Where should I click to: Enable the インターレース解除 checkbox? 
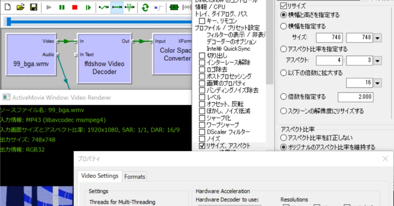coord(202,63)
